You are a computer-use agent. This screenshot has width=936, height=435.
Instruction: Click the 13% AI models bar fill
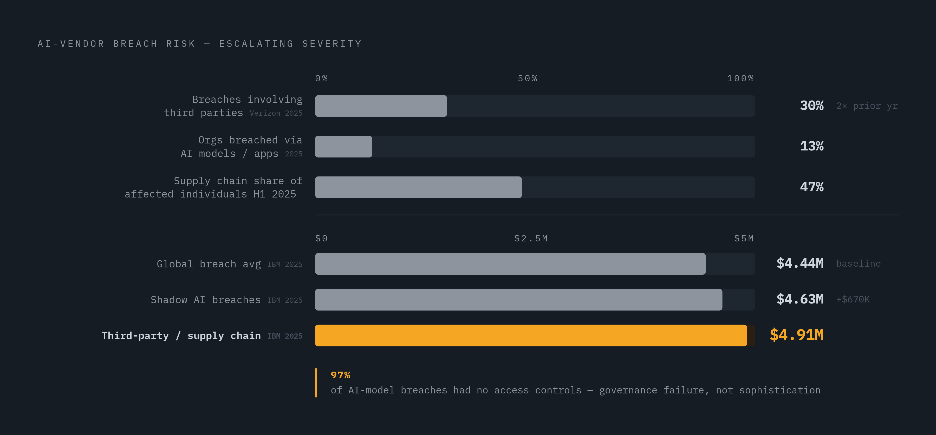pos(343,147)
